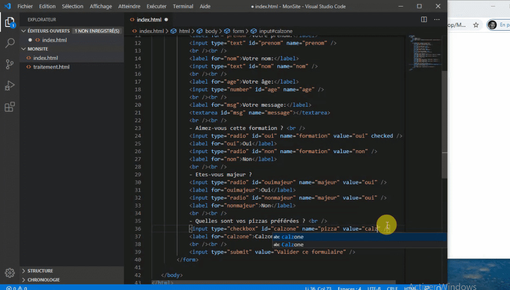
Task: Click line number 24 in gutter
Action: (x=137, y=136)
